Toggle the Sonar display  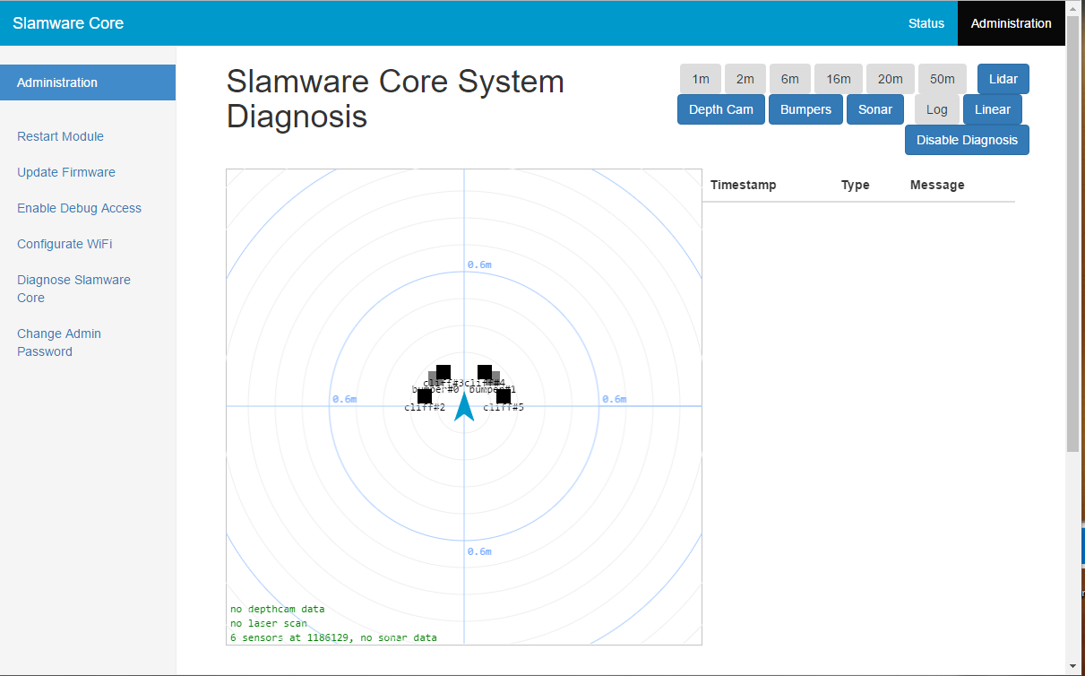point(875,109)
